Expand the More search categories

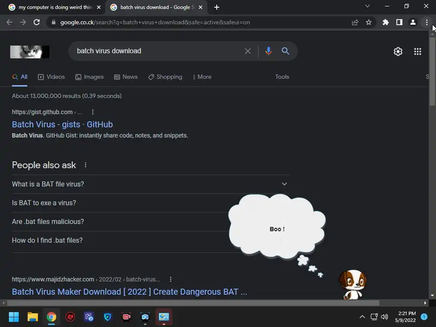click(x=202, y=77)
